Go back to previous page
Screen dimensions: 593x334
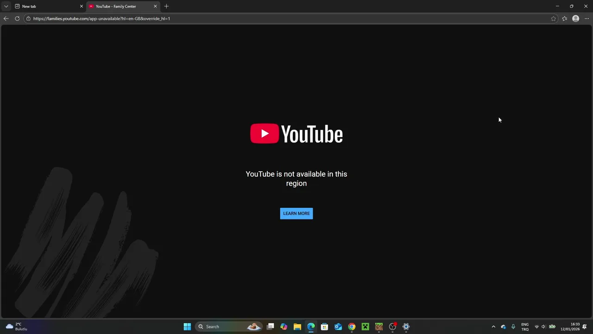[x=6, y=19]
